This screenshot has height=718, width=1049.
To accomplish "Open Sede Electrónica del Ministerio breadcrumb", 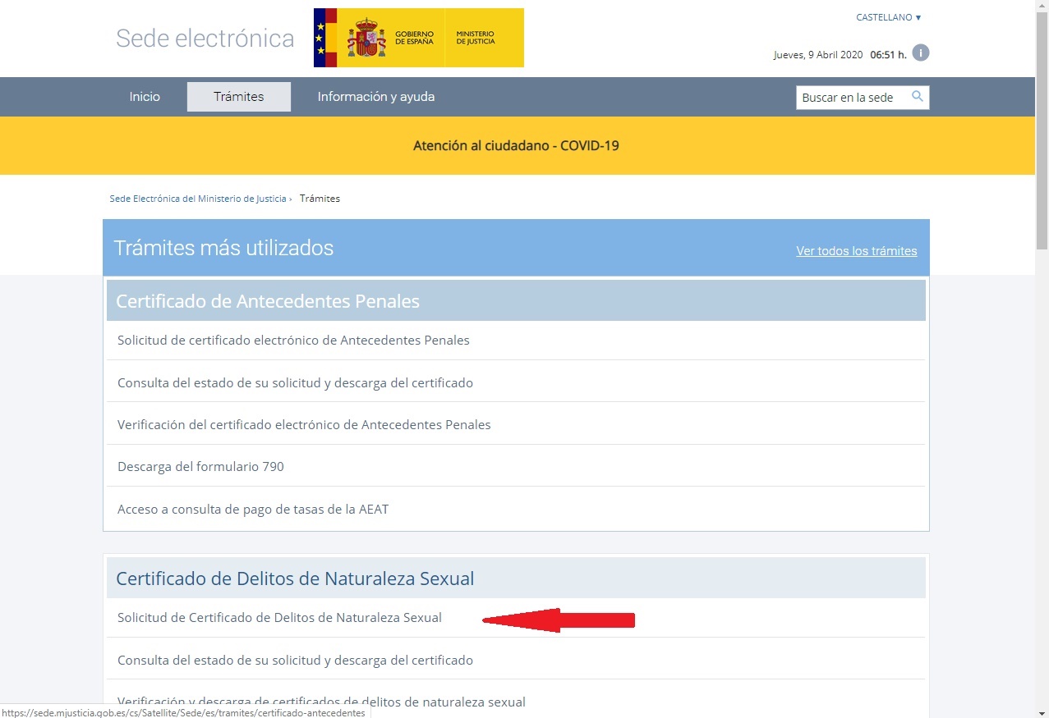I will tap(198, 199).
